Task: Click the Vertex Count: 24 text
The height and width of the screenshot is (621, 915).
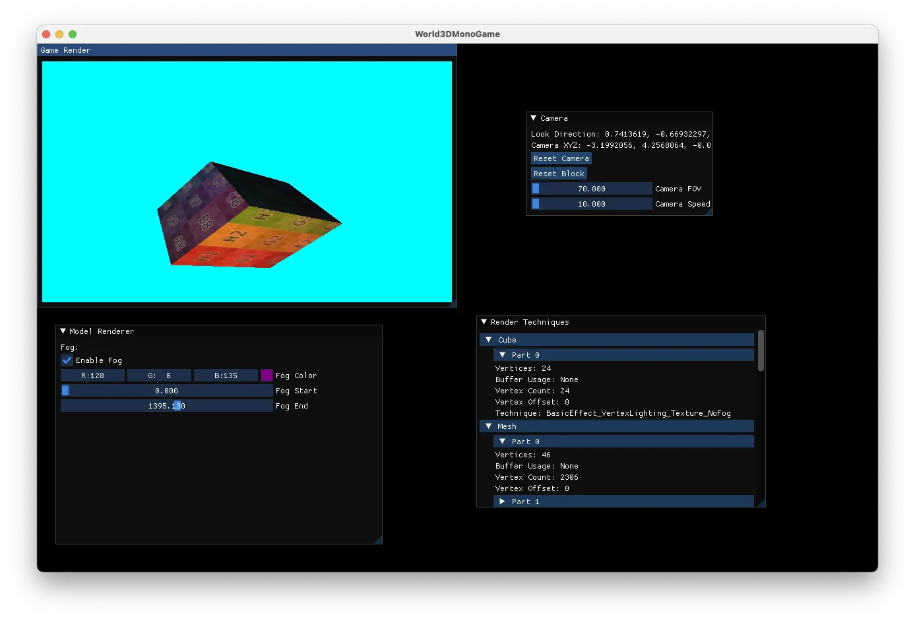Action: point(532,391)
